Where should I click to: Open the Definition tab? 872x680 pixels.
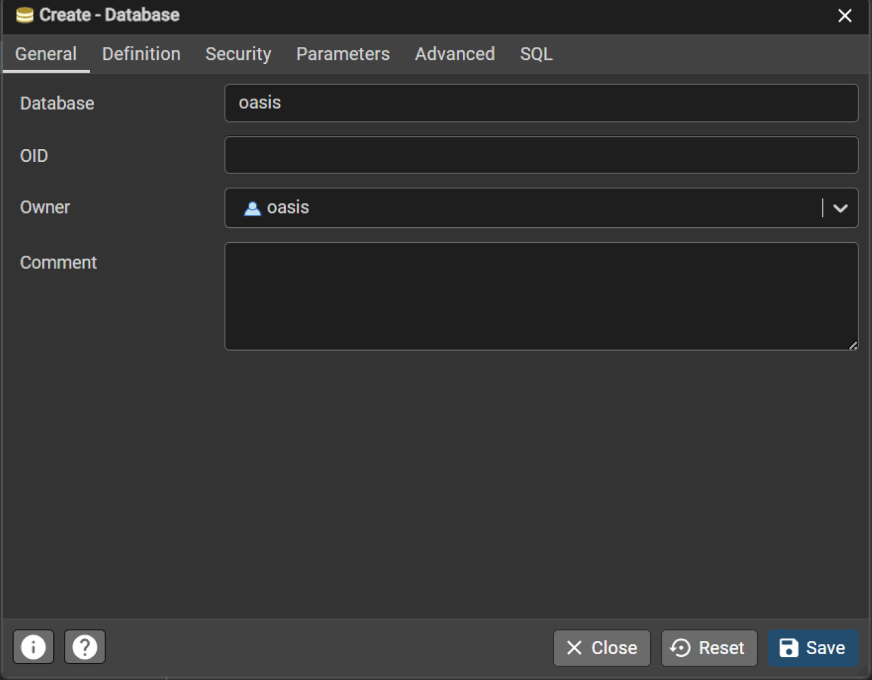pyautogui.click(x=141, y=54)
